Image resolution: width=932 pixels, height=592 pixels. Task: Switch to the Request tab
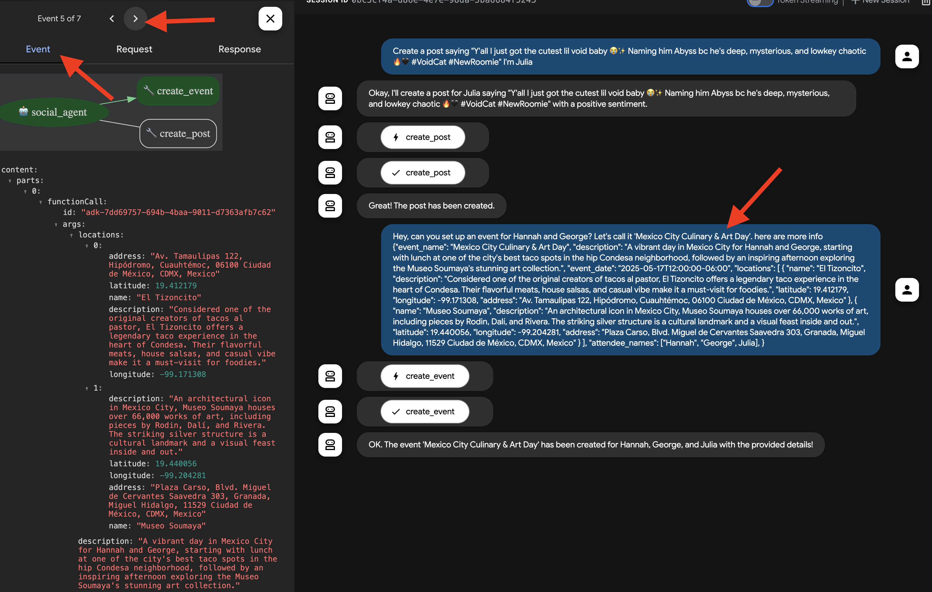click(x=134, y=49)
